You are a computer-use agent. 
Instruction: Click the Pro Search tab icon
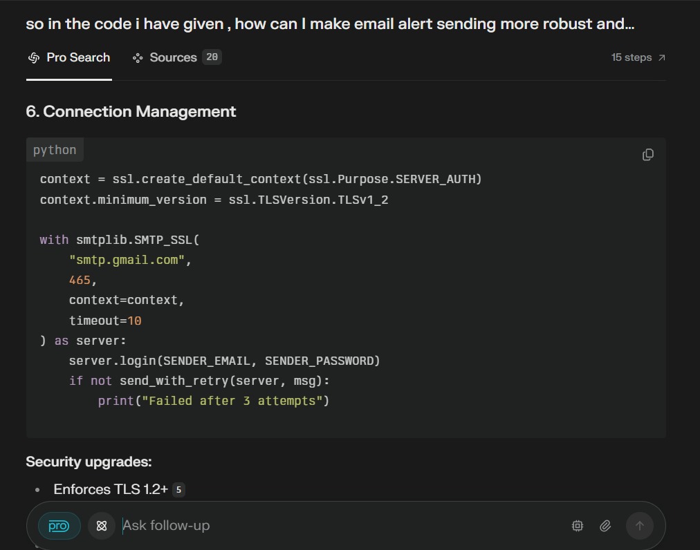click(x=34, y=57)
